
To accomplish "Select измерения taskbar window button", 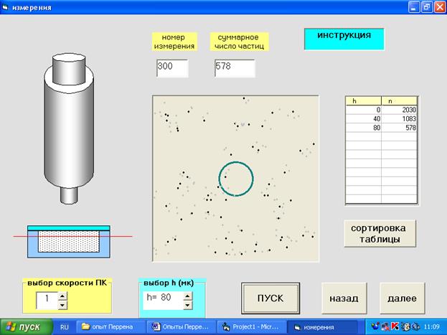I will (x=322, y=326).
